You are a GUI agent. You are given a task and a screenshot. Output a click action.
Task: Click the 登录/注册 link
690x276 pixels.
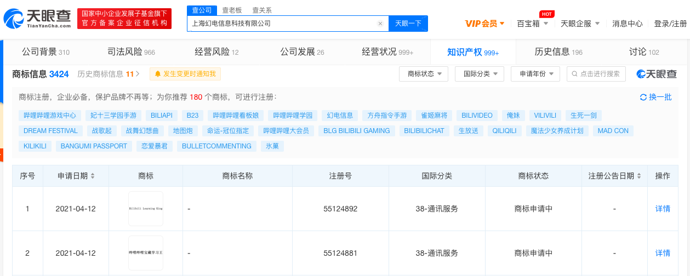click(670, 24)
